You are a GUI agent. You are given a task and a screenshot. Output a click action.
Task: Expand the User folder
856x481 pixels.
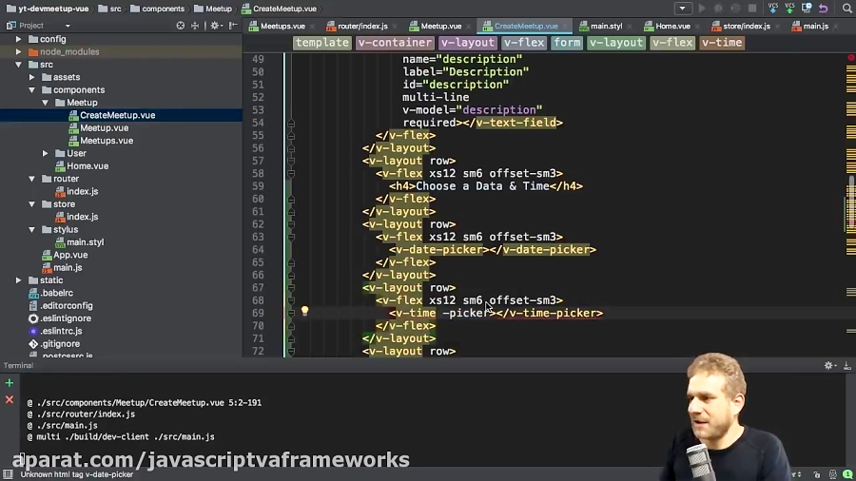[45, 153]
